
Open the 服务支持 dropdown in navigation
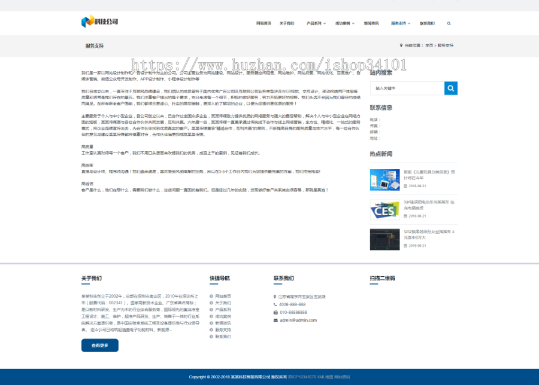coord(399,23)
